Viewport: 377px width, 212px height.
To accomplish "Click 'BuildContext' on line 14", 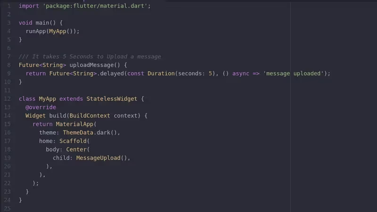I will (90, 115).
